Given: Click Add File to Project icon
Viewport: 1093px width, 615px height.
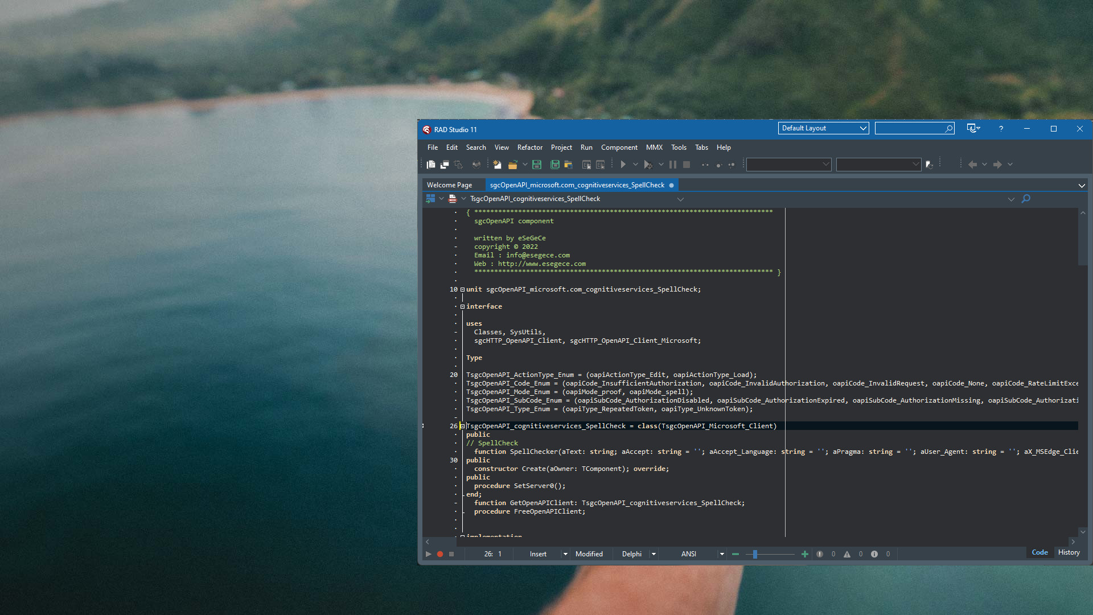Looking at the screenshot, I should pos(586,165).
